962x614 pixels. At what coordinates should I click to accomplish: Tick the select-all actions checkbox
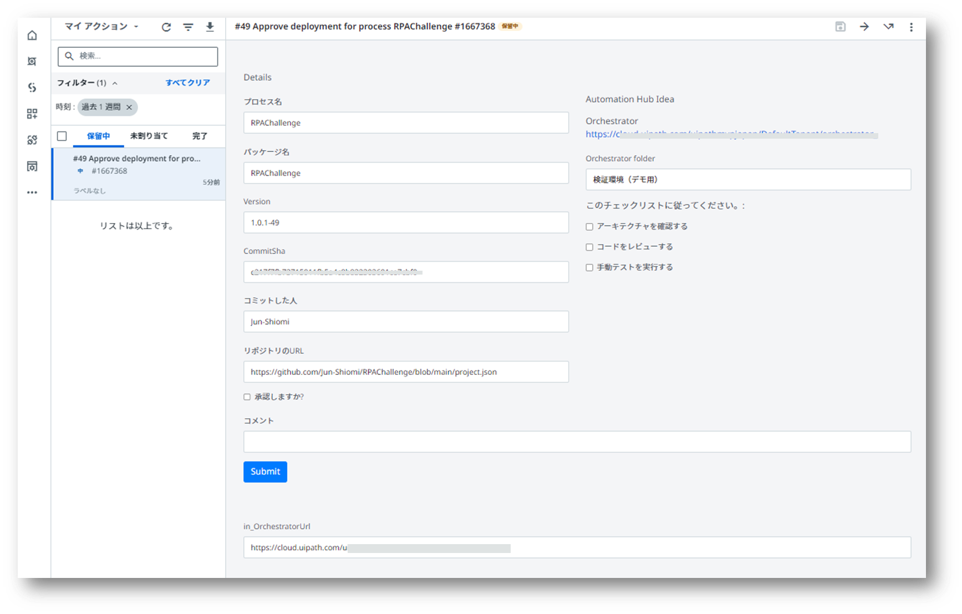(62, 136)
